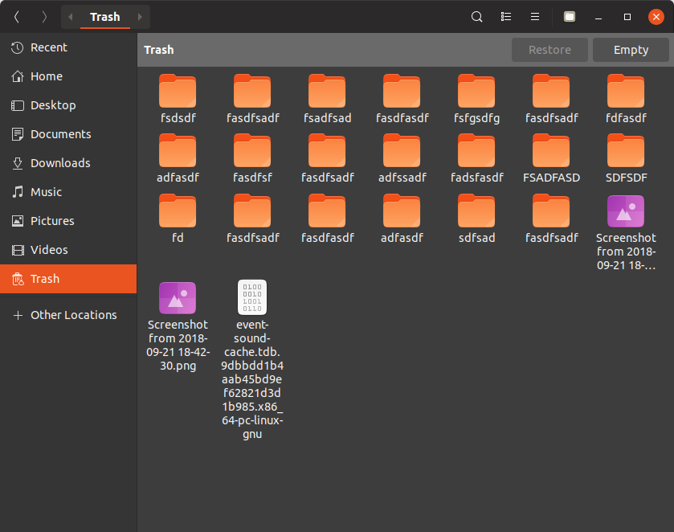Select the fsadfsad folder

[327, 100]
